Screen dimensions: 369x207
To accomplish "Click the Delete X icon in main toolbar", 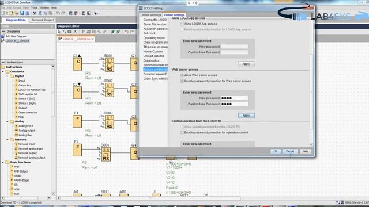I will [x=35, y=13].
